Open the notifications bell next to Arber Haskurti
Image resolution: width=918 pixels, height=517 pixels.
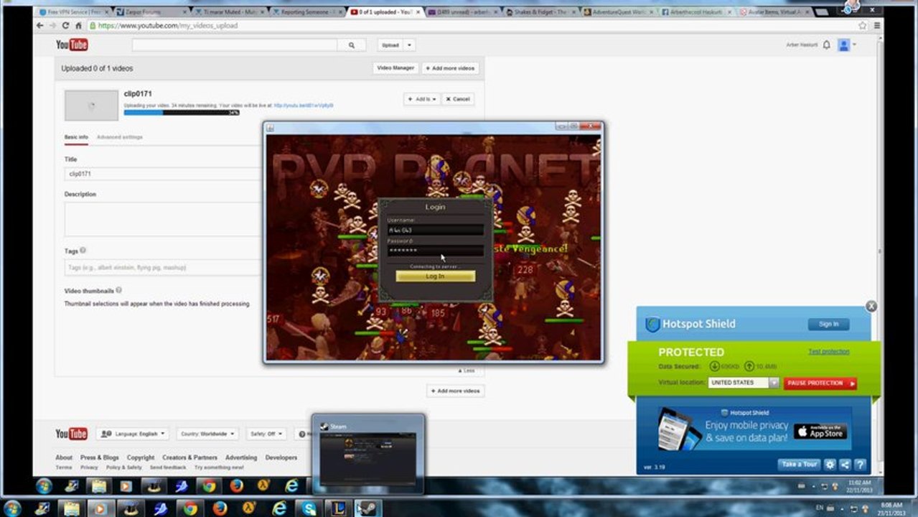pyautogui.click(x=826, y=45)
